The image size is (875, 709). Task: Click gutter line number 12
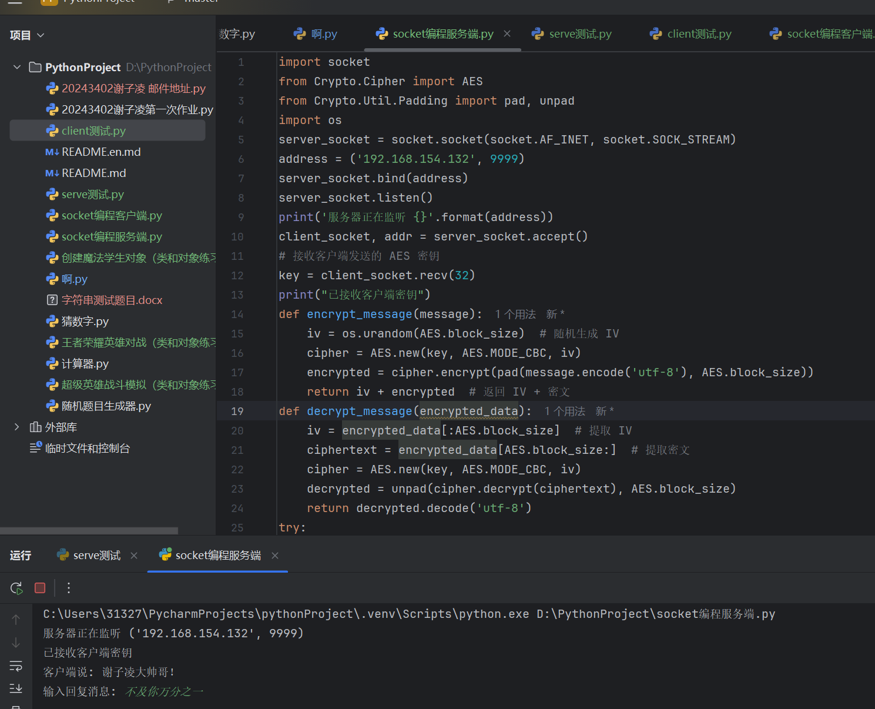point(237,276)
